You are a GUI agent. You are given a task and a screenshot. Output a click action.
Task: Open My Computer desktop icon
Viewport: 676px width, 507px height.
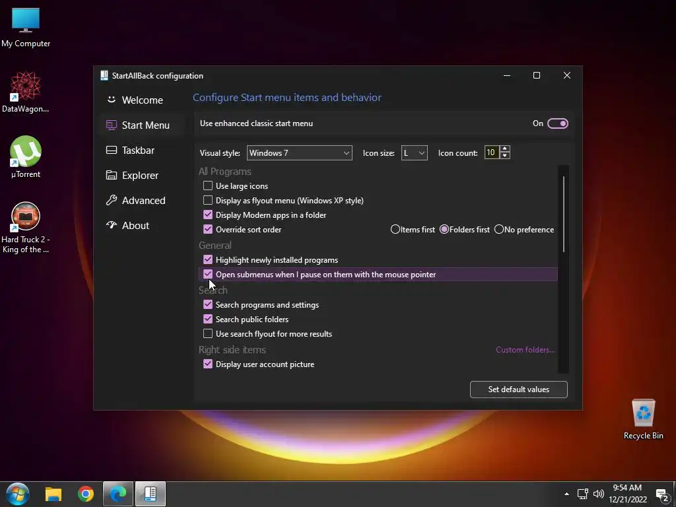coord(26,27)
